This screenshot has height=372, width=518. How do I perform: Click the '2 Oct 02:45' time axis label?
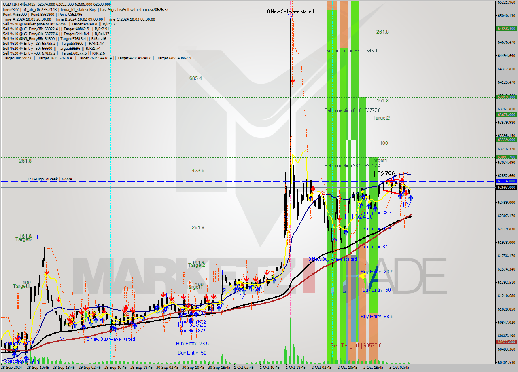pos(321,368)
